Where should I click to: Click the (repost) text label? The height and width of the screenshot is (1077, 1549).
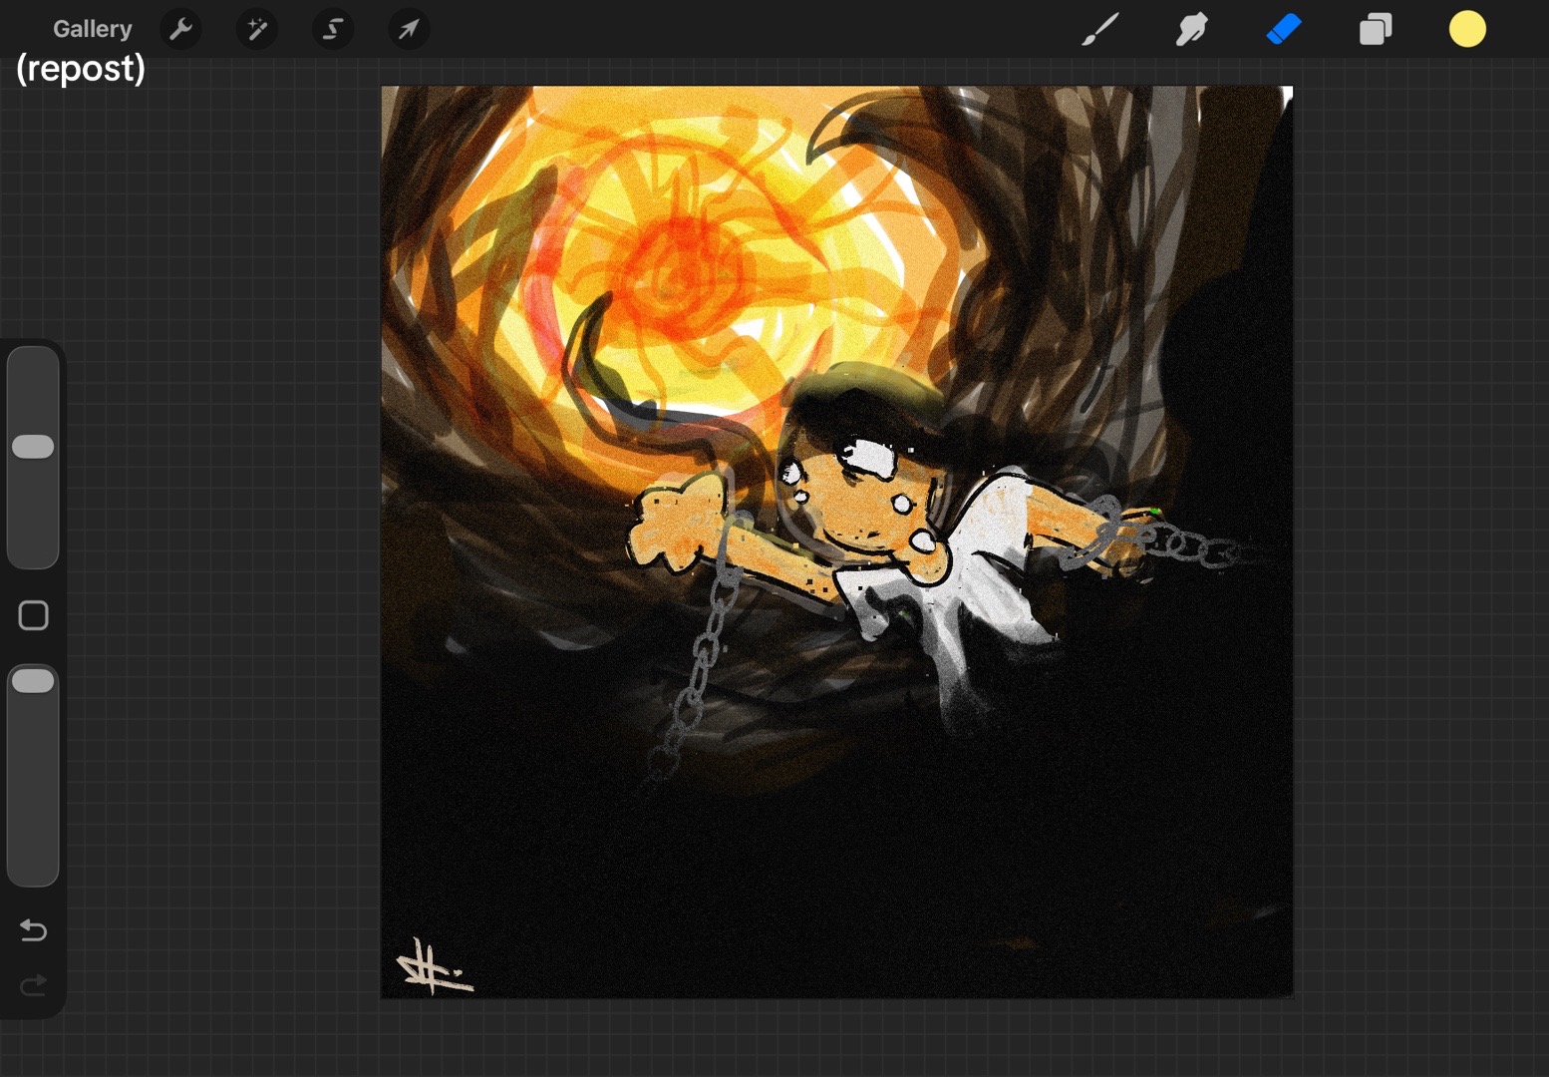(81, 68)
